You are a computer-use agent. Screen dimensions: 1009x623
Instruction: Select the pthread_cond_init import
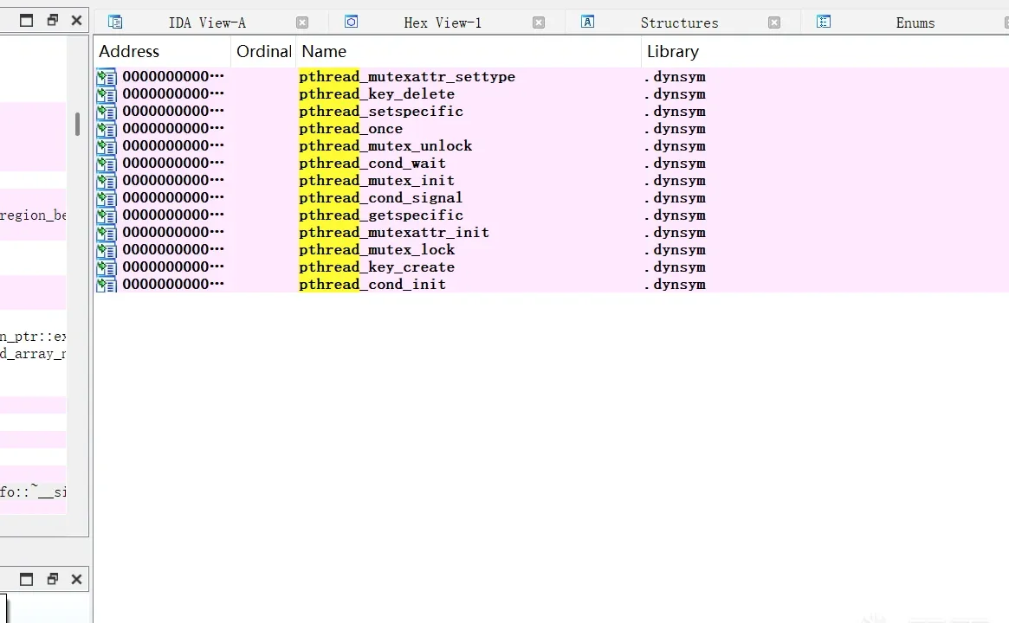click(552, 285)
